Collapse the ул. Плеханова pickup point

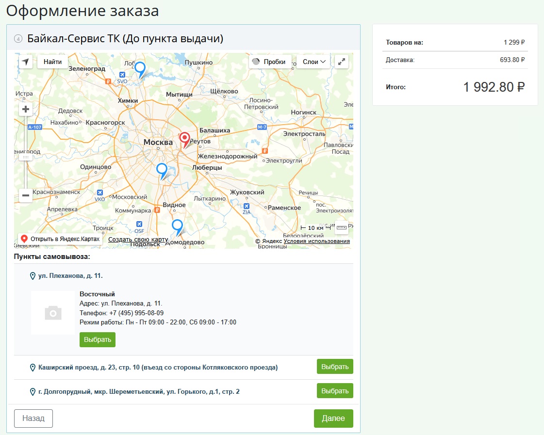pyautogui.click(x=70, y=276)
